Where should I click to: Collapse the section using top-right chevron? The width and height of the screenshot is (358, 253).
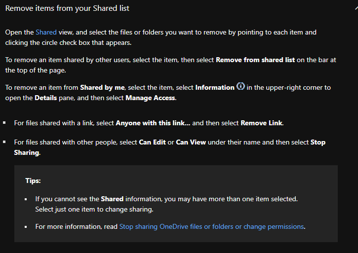(357, 8)
